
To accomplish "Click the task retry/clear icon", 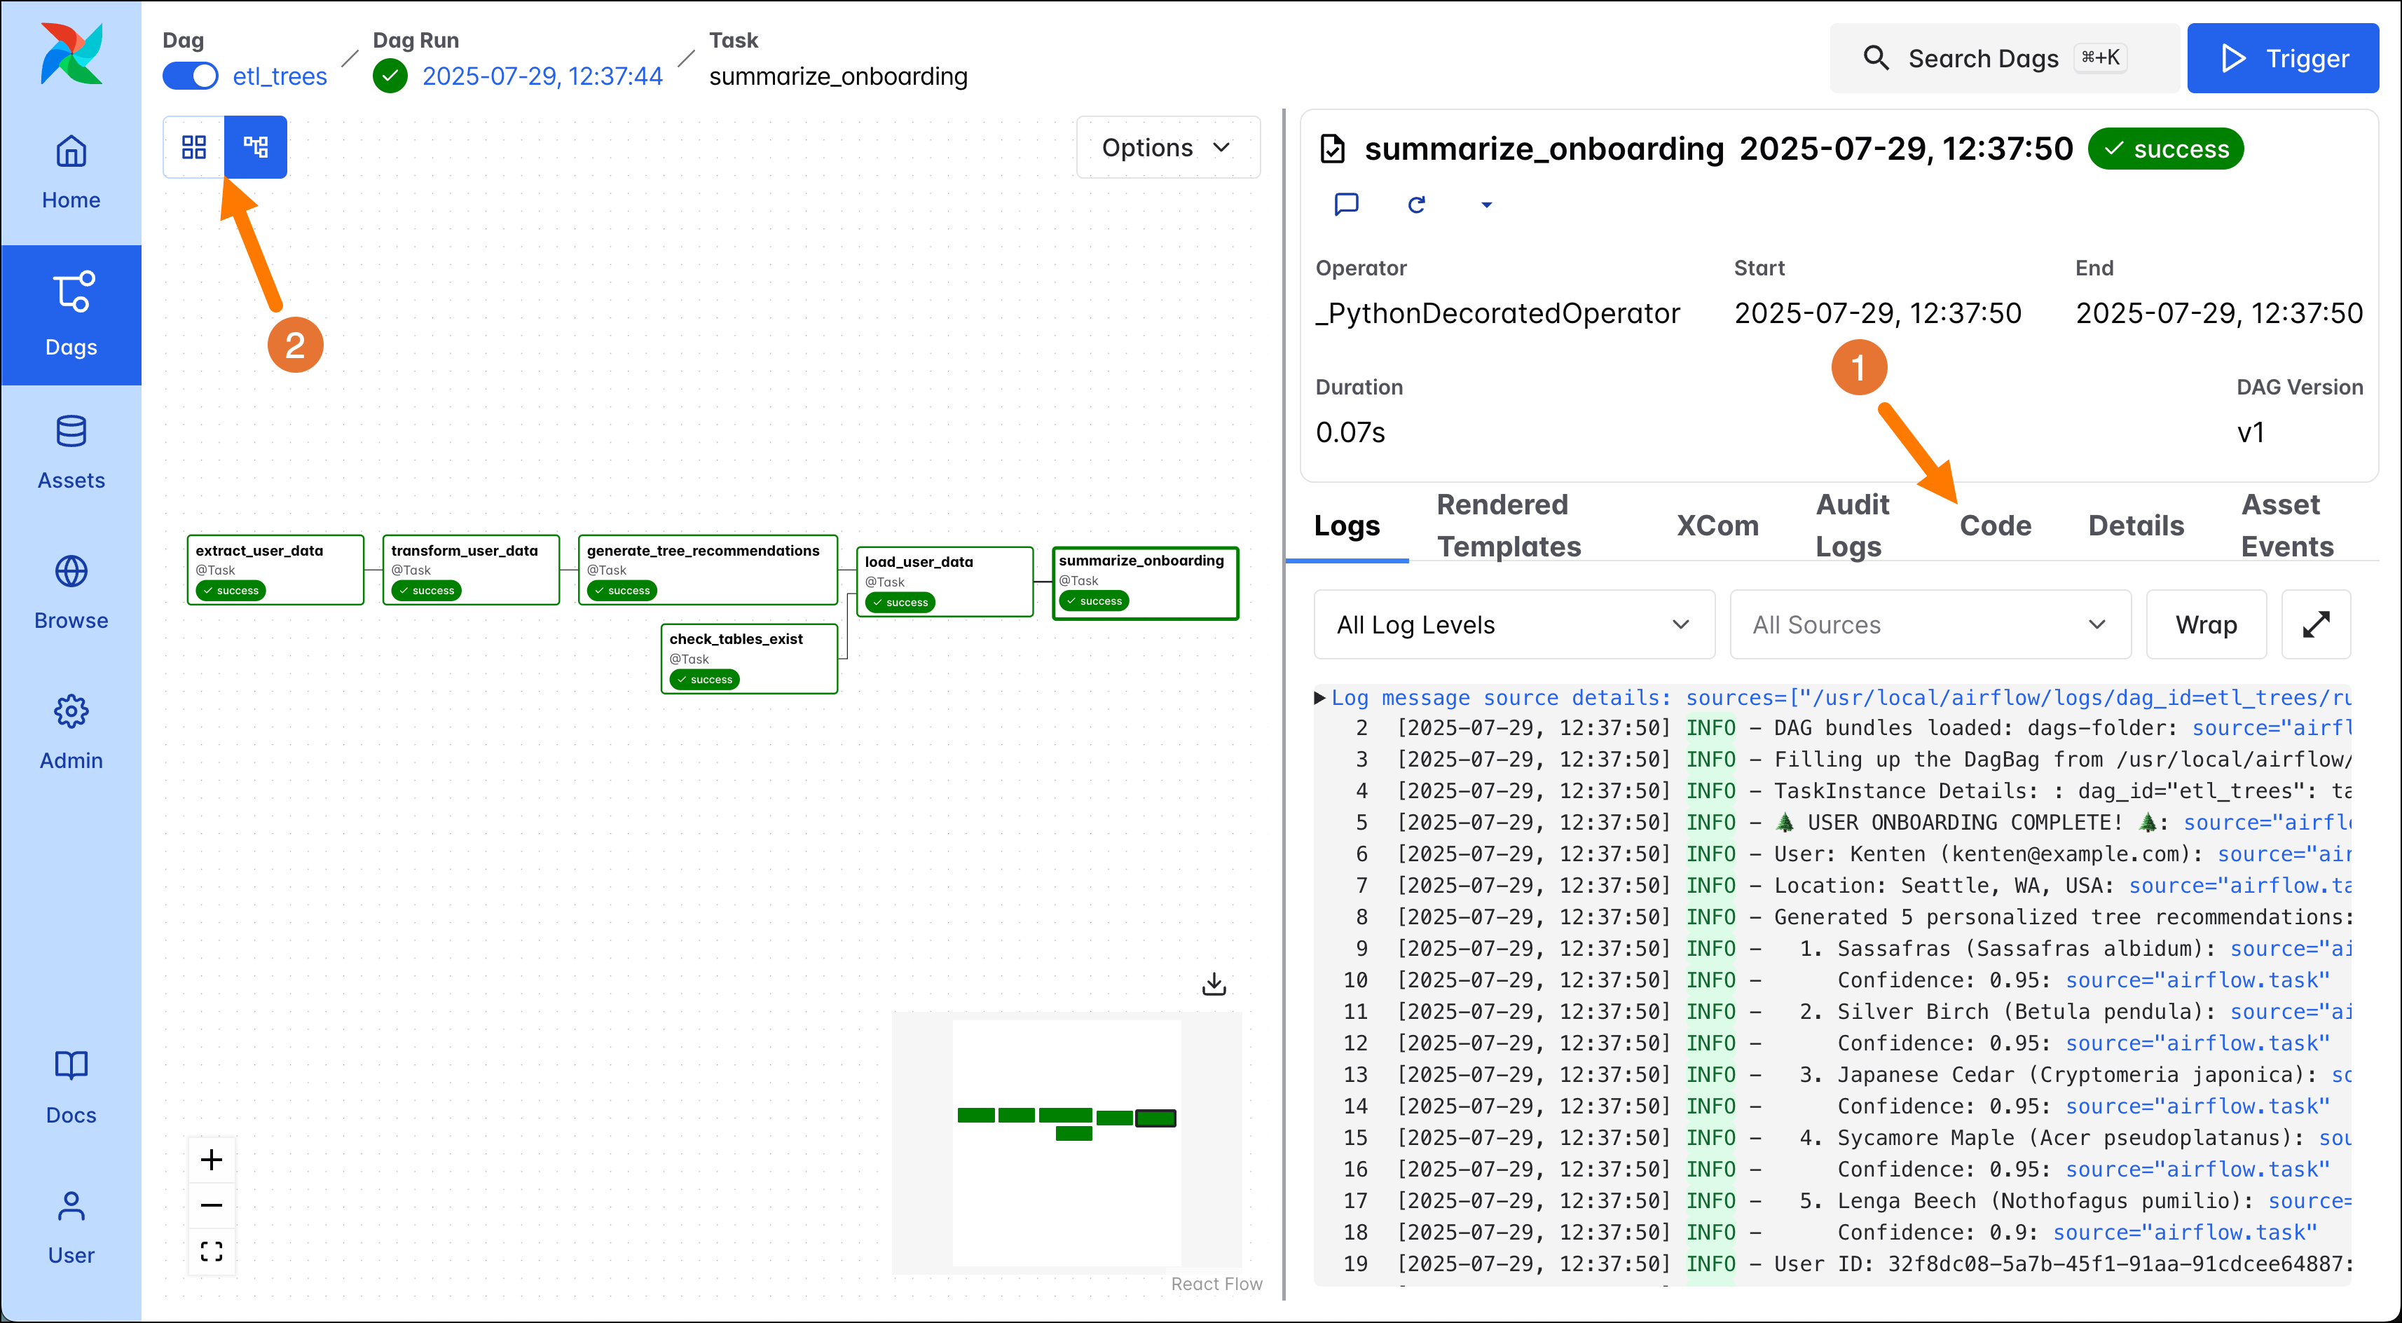I will pyautogui.click(x=1416, y=204).
